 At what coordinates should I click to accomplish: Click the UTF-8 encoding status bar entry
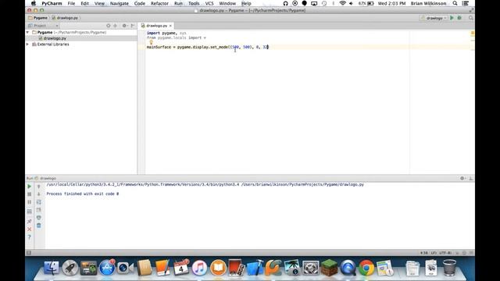pyautogui.click(x=445, y=253)
